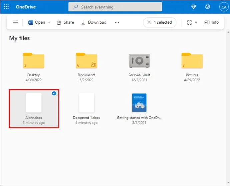
Task: Open the settings gear
Action: click(x=208, y=7)
